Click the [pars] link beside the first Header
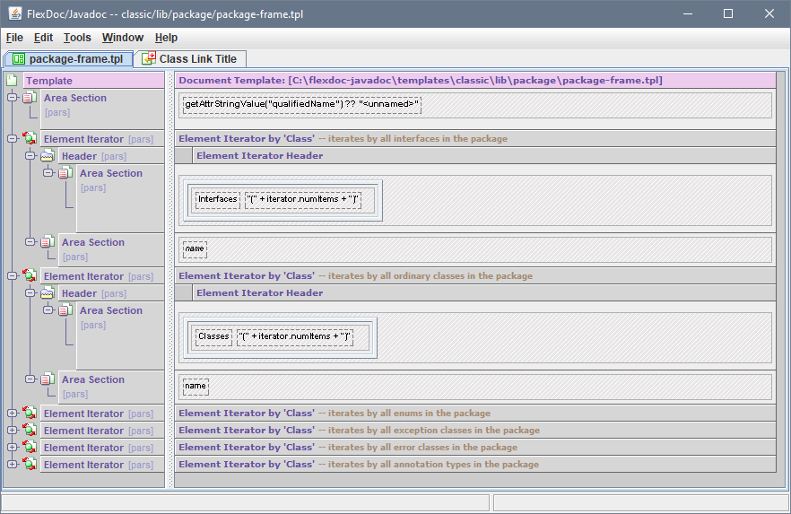Image resolution: width=791 pixels, height=514 pixels. click(114, 156)
